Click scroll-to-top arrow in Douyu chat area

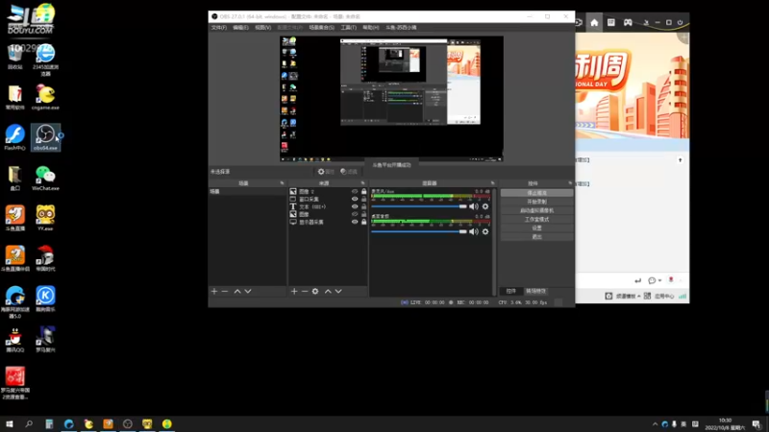tap(681, 160)
